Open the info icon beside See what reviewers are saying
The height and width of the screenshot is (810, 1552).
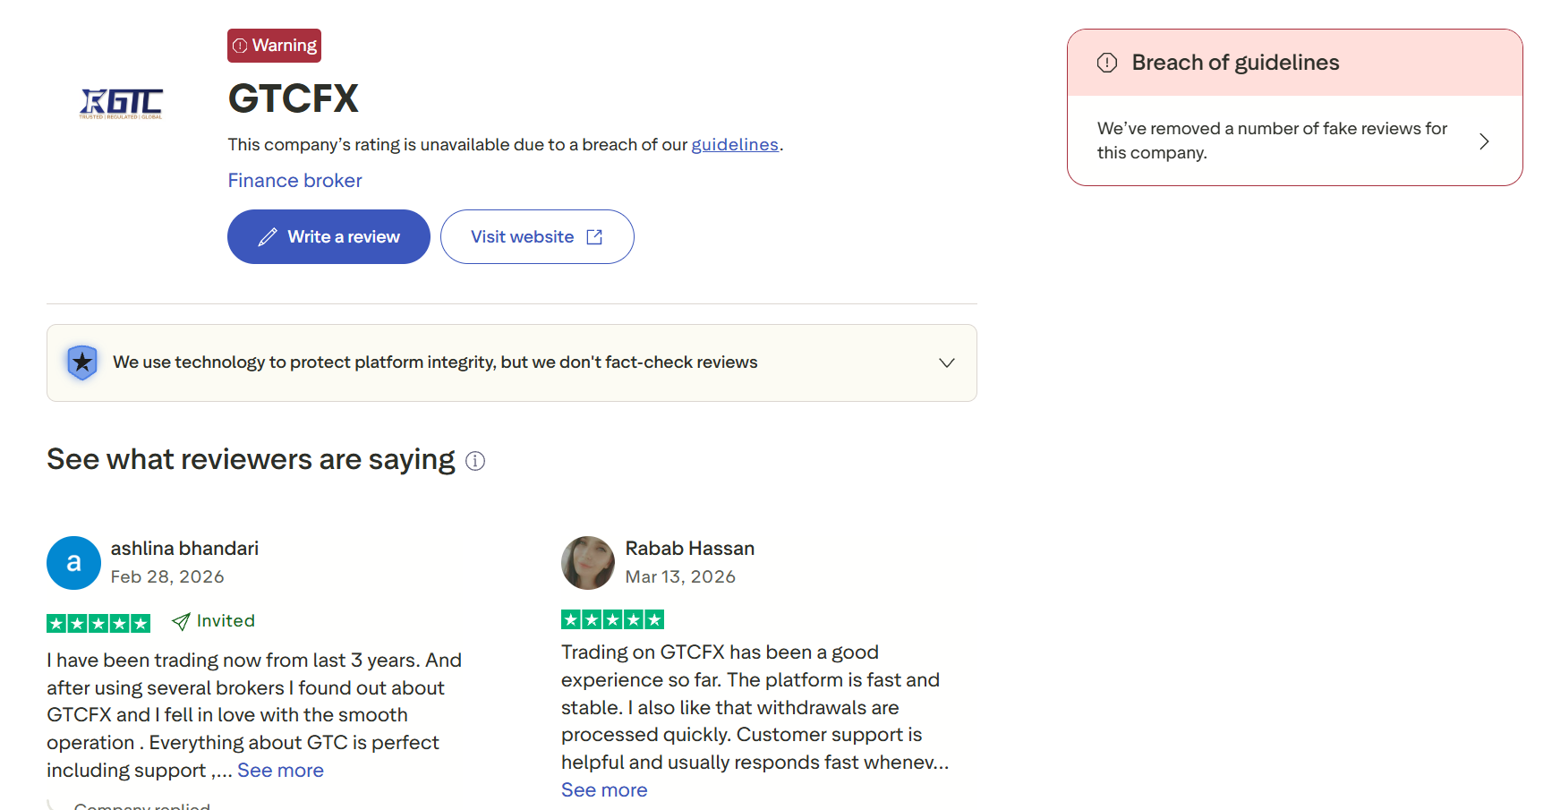475,461
